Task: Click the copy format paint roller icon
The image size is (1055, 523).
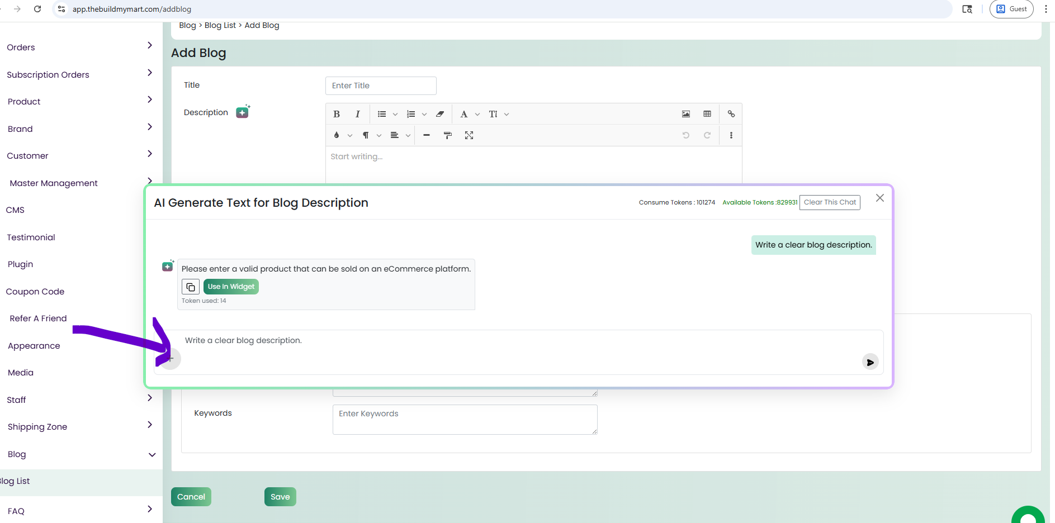Action: point(448,135)
